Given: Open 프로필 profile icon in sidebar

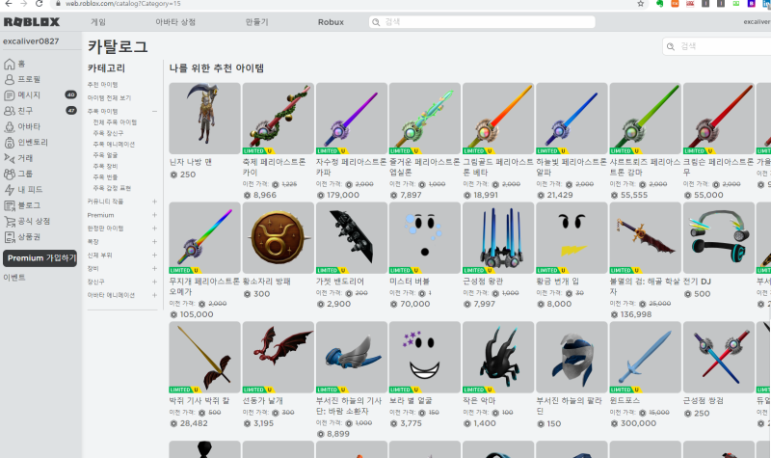Looking at the screenshot, I should 10,79.
